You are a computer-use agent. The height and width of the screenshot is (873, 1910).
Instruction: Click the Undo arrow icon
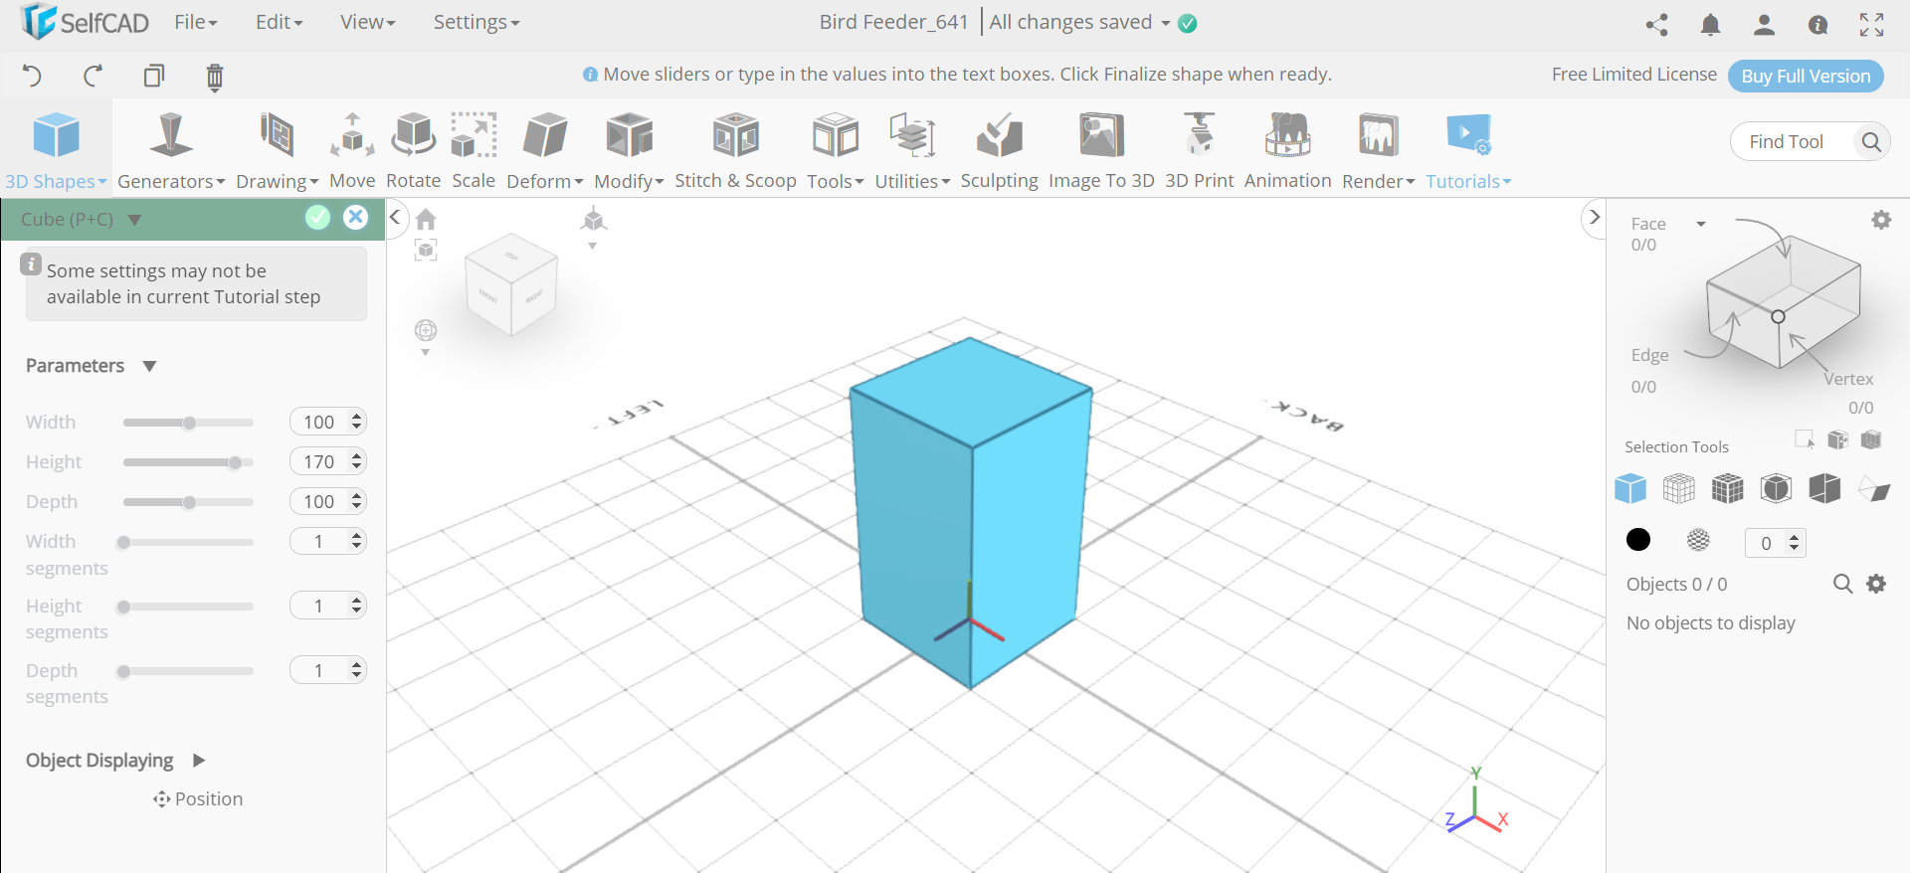coord(32,76)
